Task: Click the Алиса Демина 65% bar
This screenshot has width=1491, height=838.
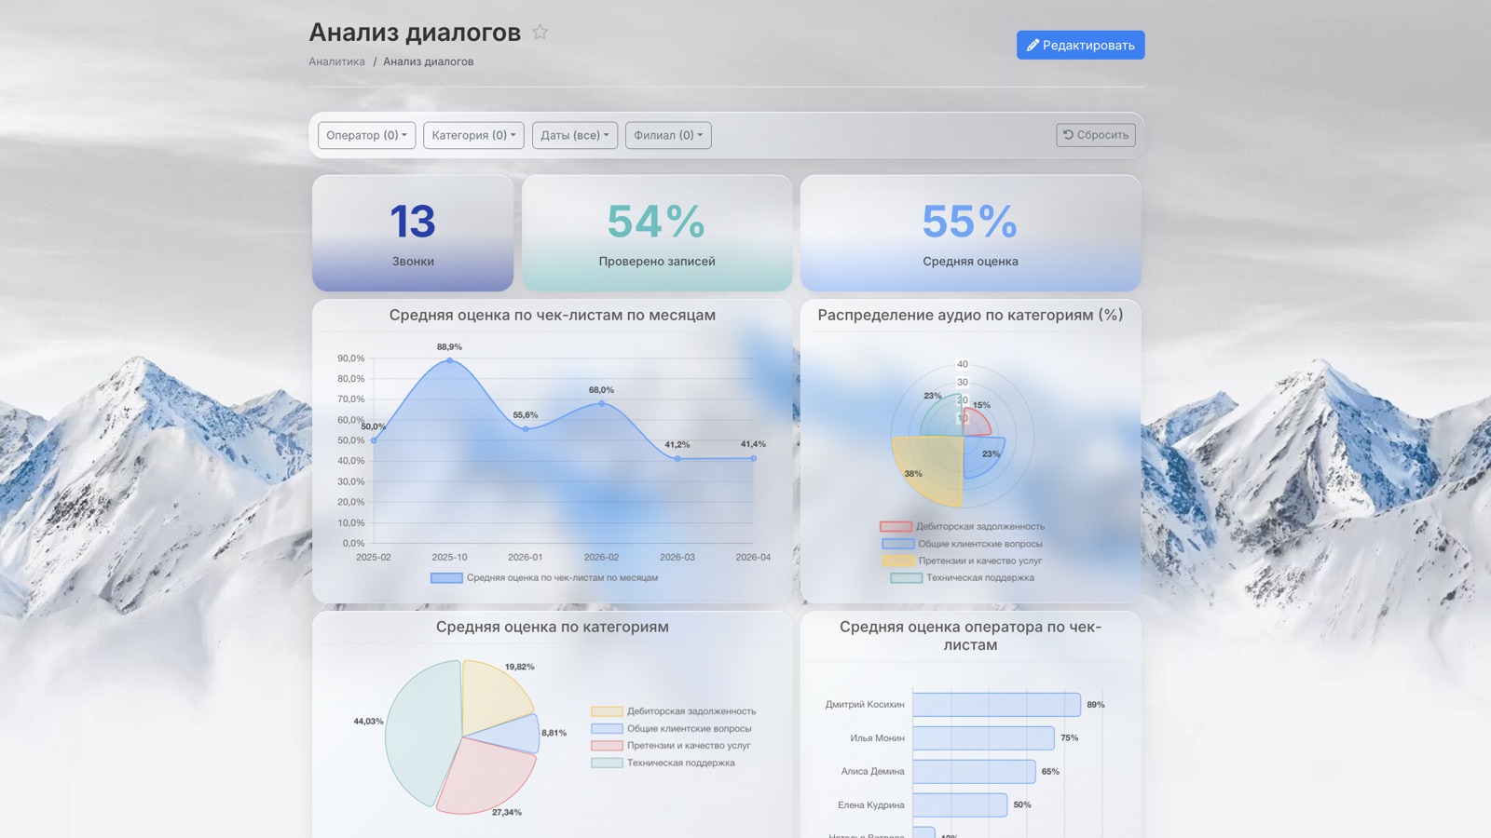Action: (x=974, y=772)
